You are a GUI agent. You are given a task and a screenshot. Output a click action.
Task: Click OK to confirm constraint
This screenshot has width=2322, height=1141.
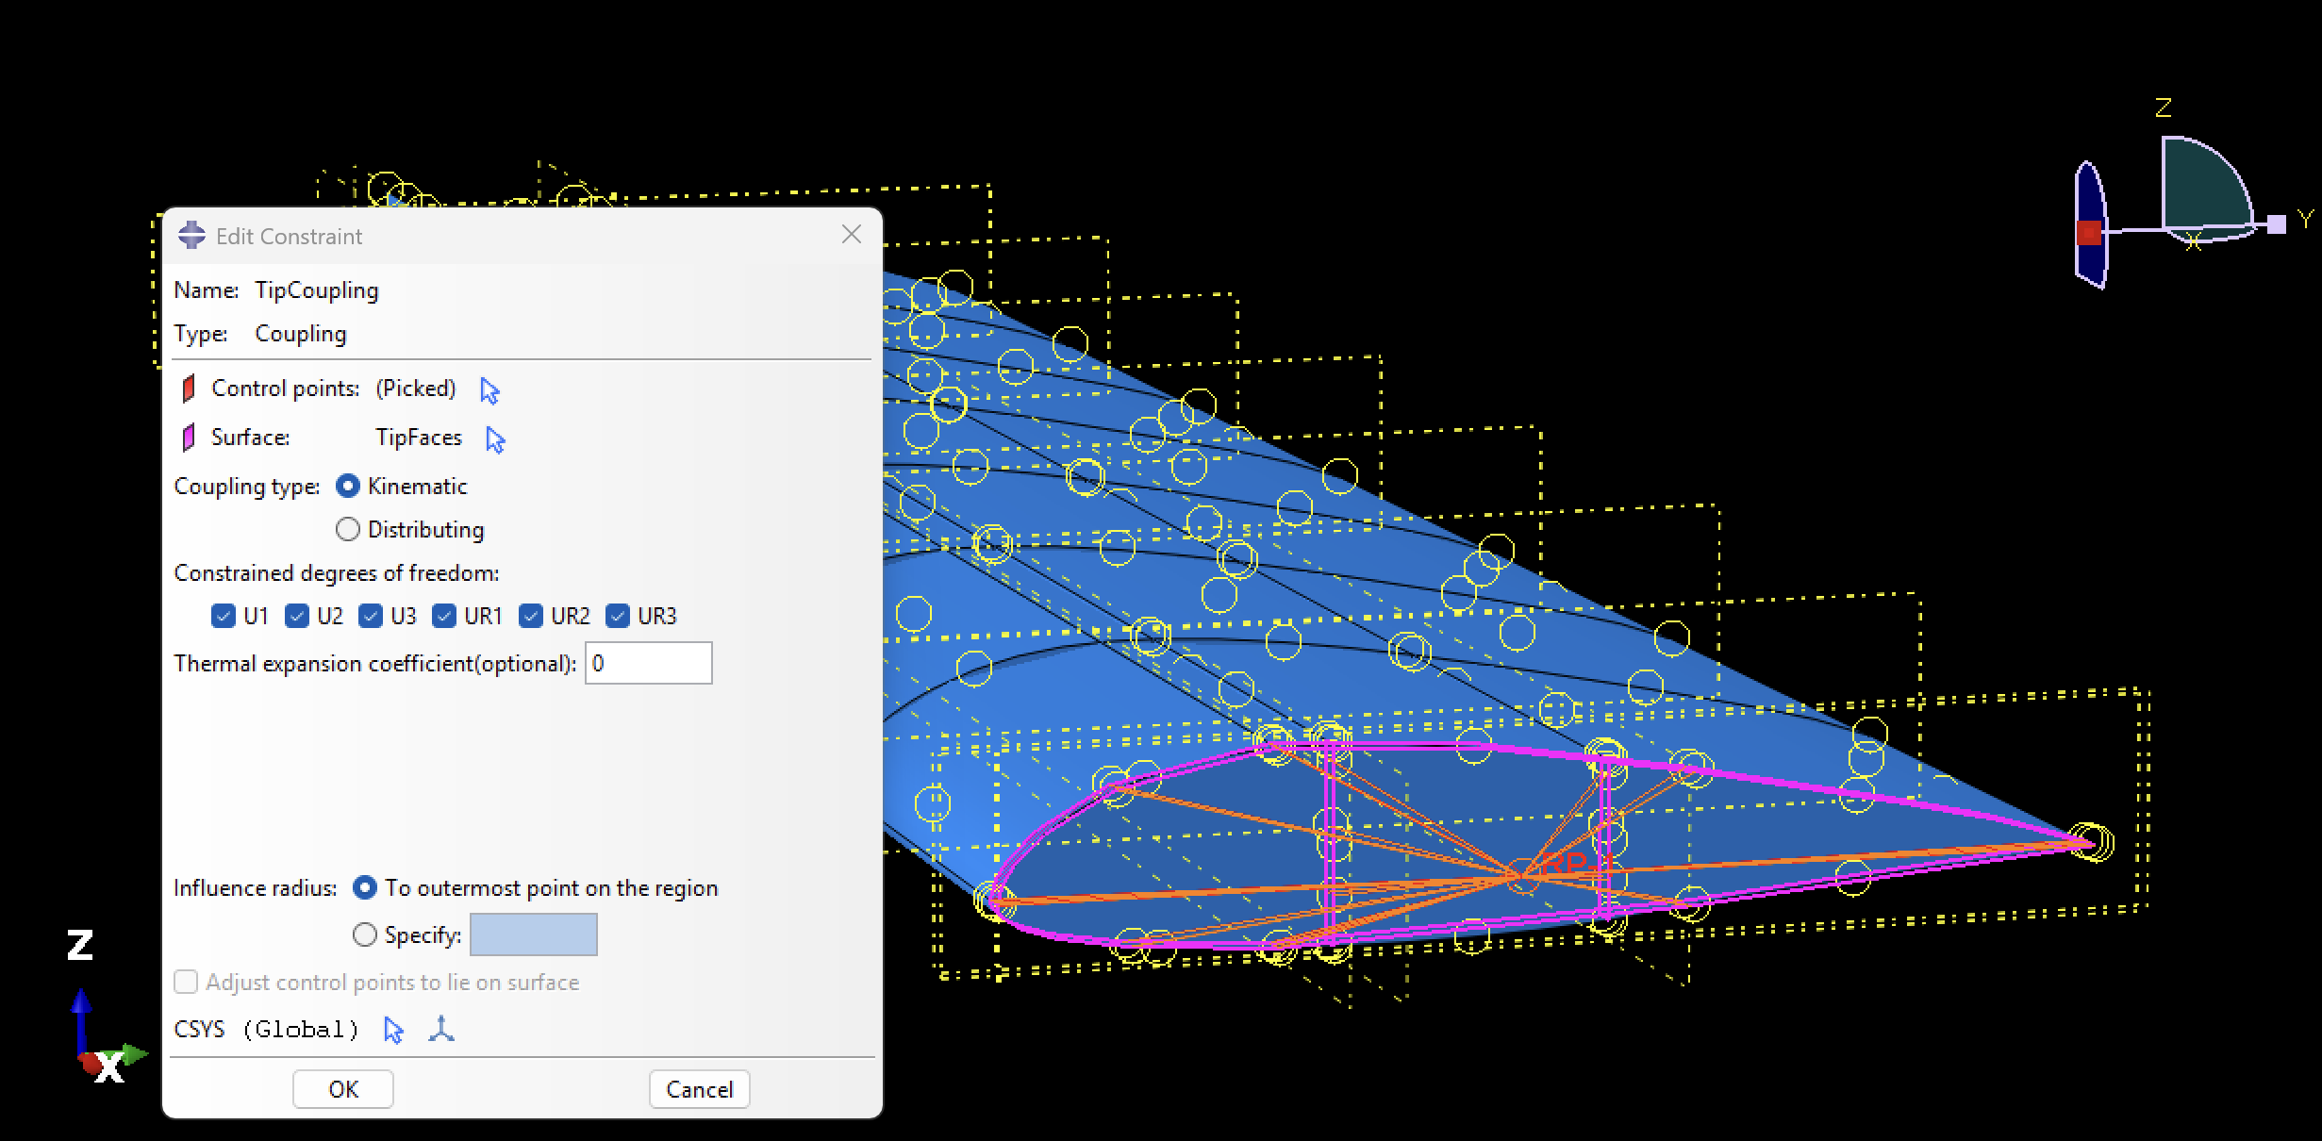(343, 1090)
